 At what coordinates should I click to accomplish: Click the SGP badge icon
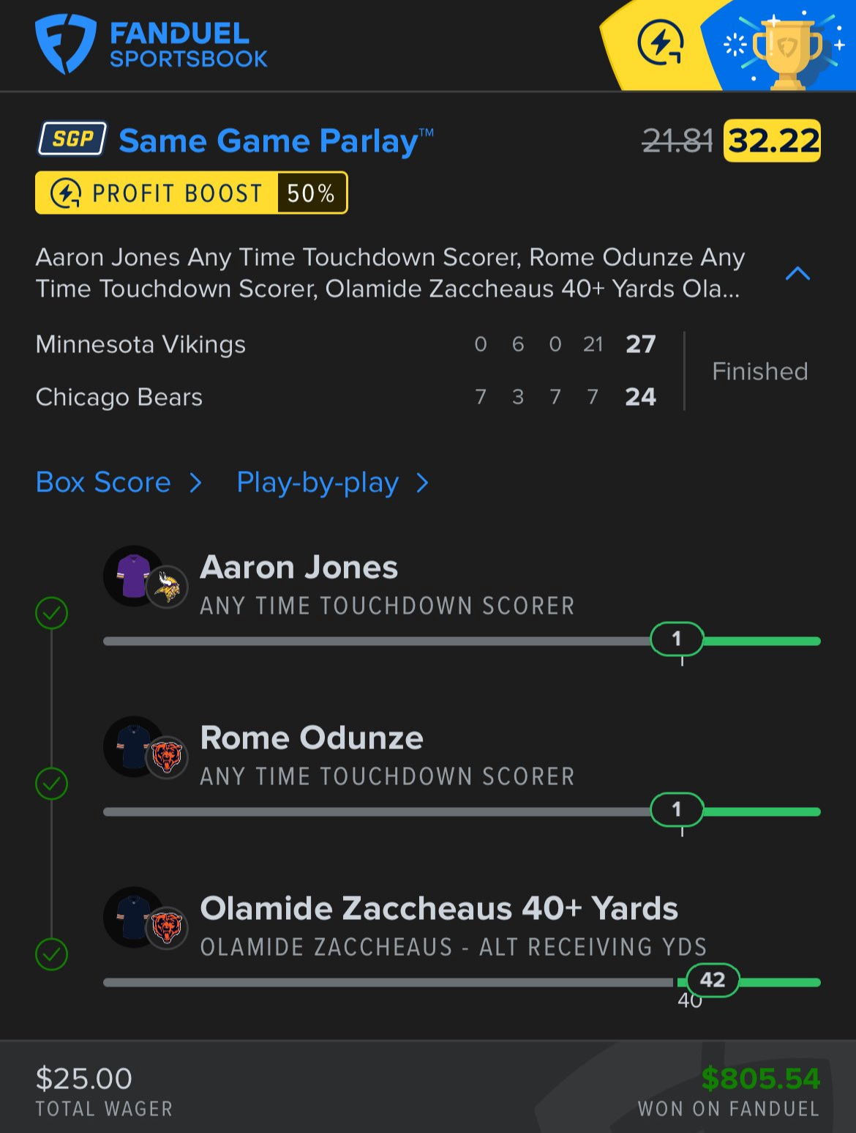[x=72, y=139]
